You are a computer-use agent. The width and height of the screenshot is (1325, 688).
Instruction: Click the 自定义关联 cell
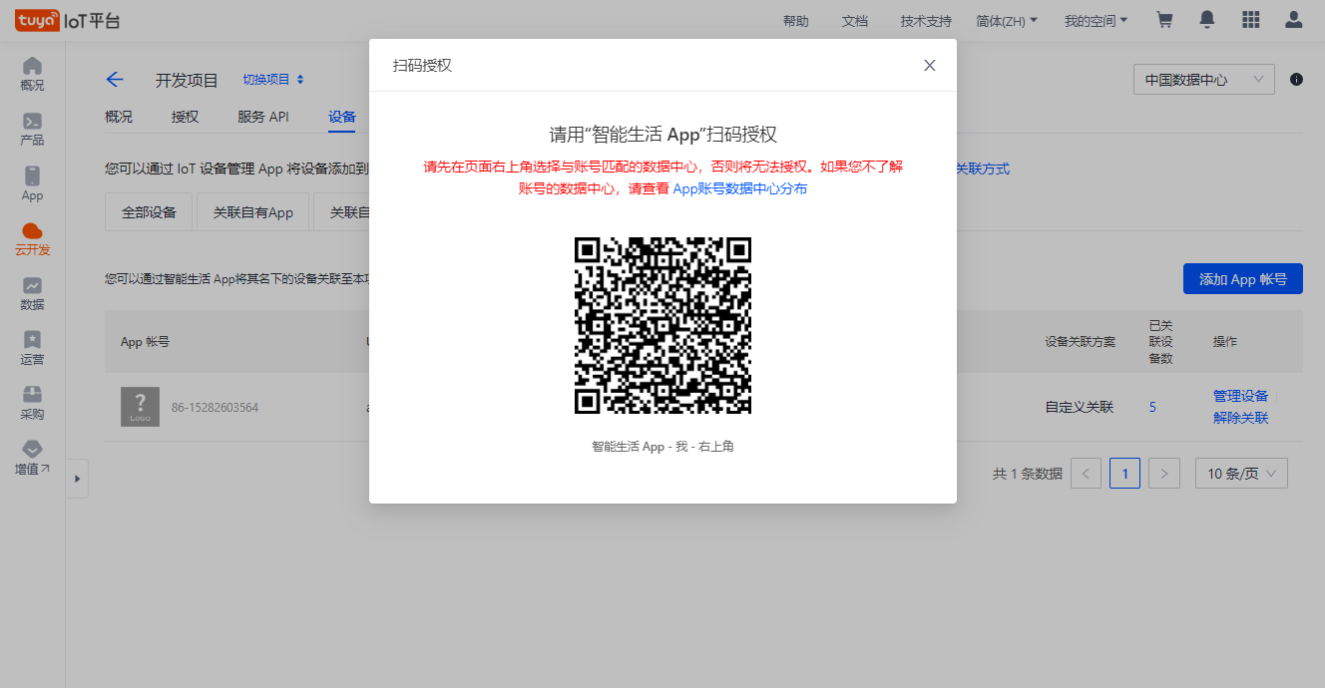pos(1079,407)
